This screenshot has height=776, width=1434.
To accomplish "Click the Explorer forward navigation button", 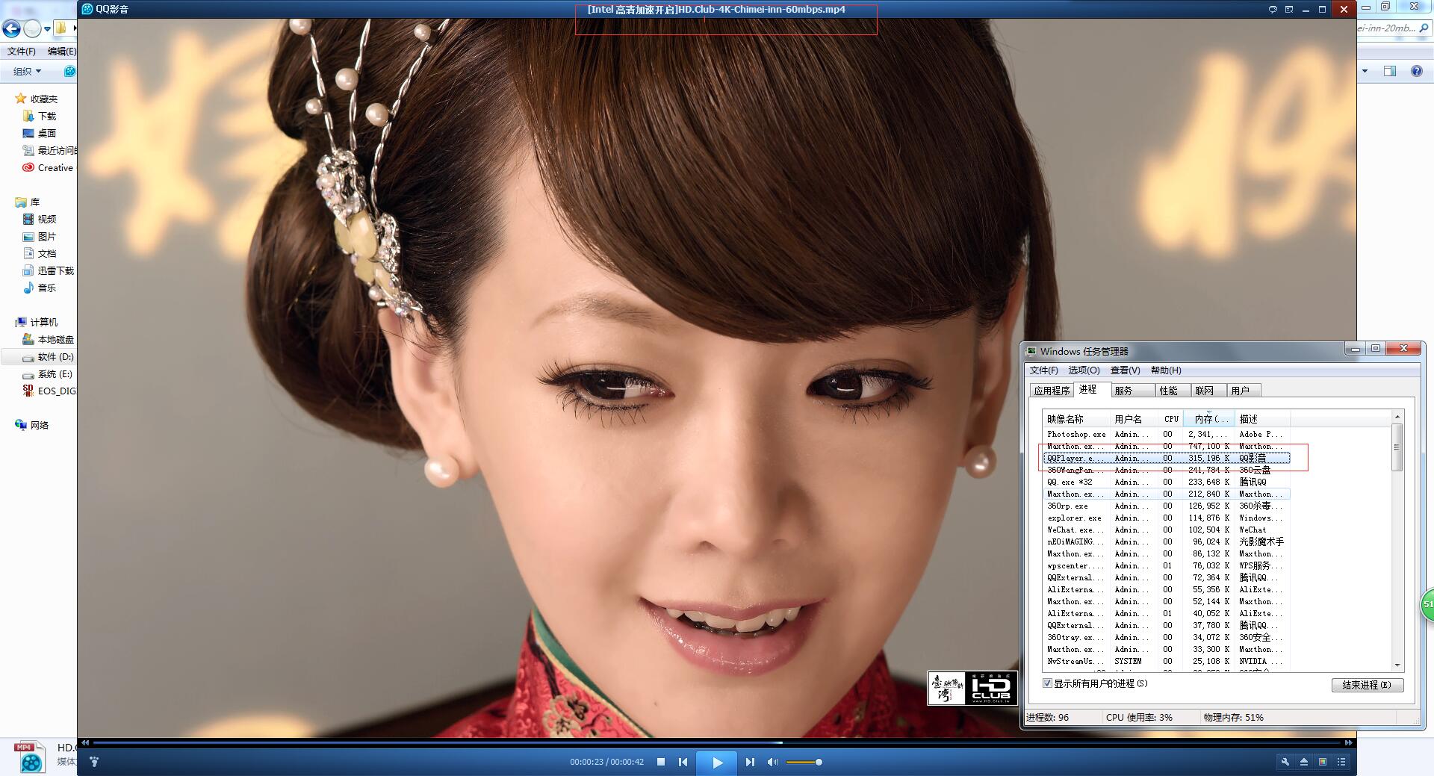I will click(x=32, y=29).
